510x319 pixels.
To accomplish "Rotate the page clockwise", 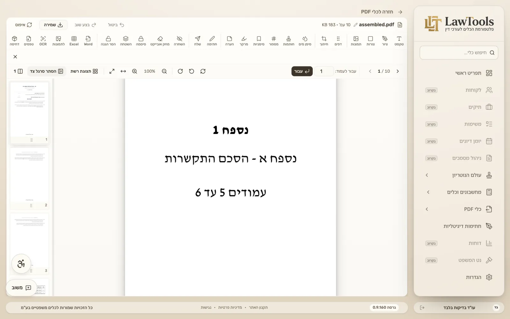I will (x=180, y=71).
